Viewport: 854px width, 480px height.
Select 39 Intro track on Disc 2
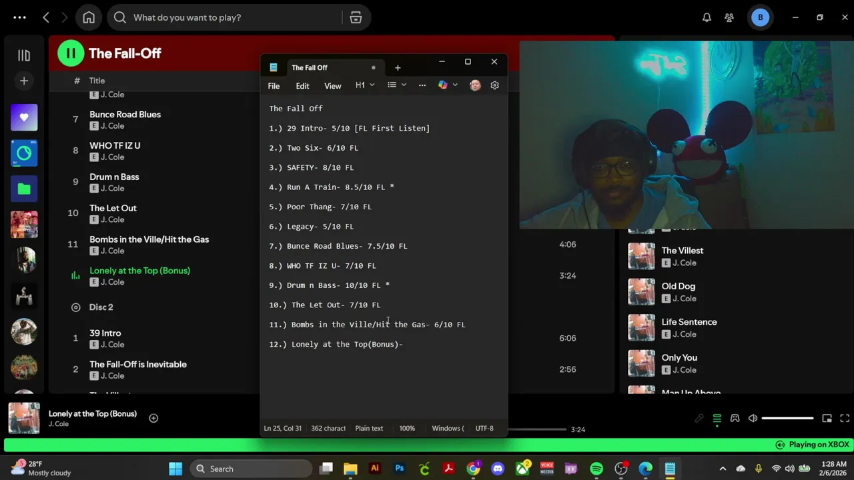105,333
